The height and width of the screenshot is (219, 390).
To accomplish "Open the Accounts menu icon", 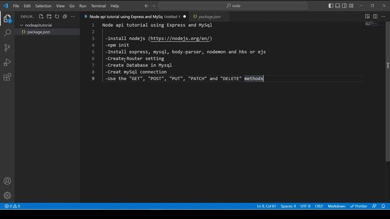I will click(7, 181).
